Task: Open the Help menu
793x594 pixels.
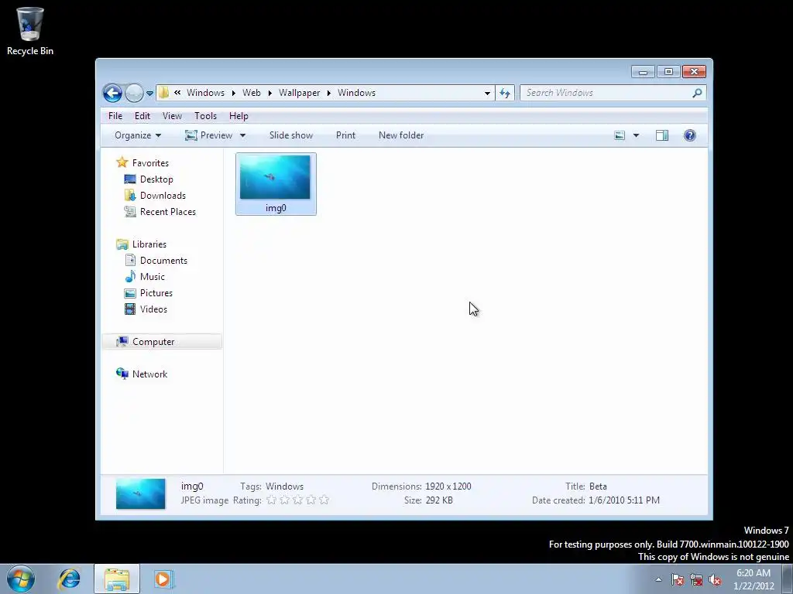Action: pyautogui.click(x=239, y=116)
